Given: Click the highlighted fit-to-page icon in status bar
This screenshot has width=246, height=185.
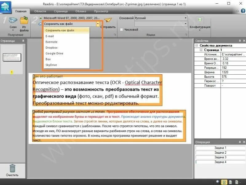Looking at the screenshot, I should point(224,182).
